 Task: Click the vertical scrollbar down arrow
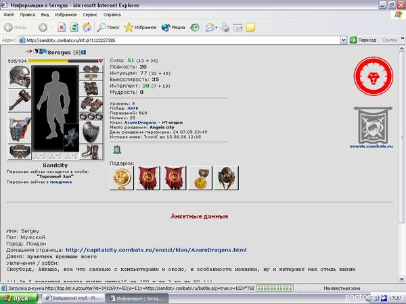pos(401,278)
